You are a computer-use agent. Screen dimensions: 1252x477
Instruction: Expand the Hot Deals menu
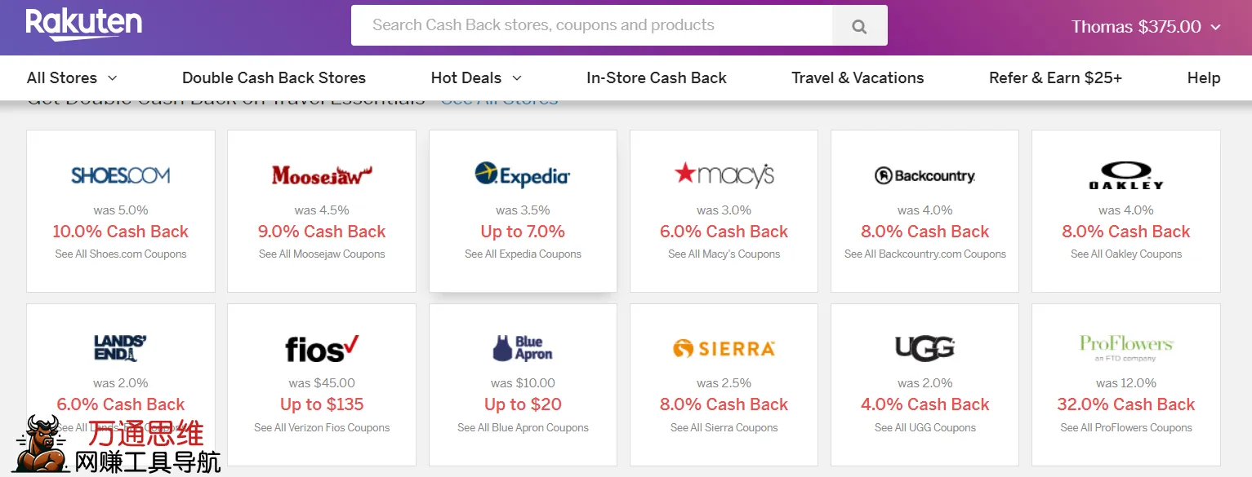point(475,78)
